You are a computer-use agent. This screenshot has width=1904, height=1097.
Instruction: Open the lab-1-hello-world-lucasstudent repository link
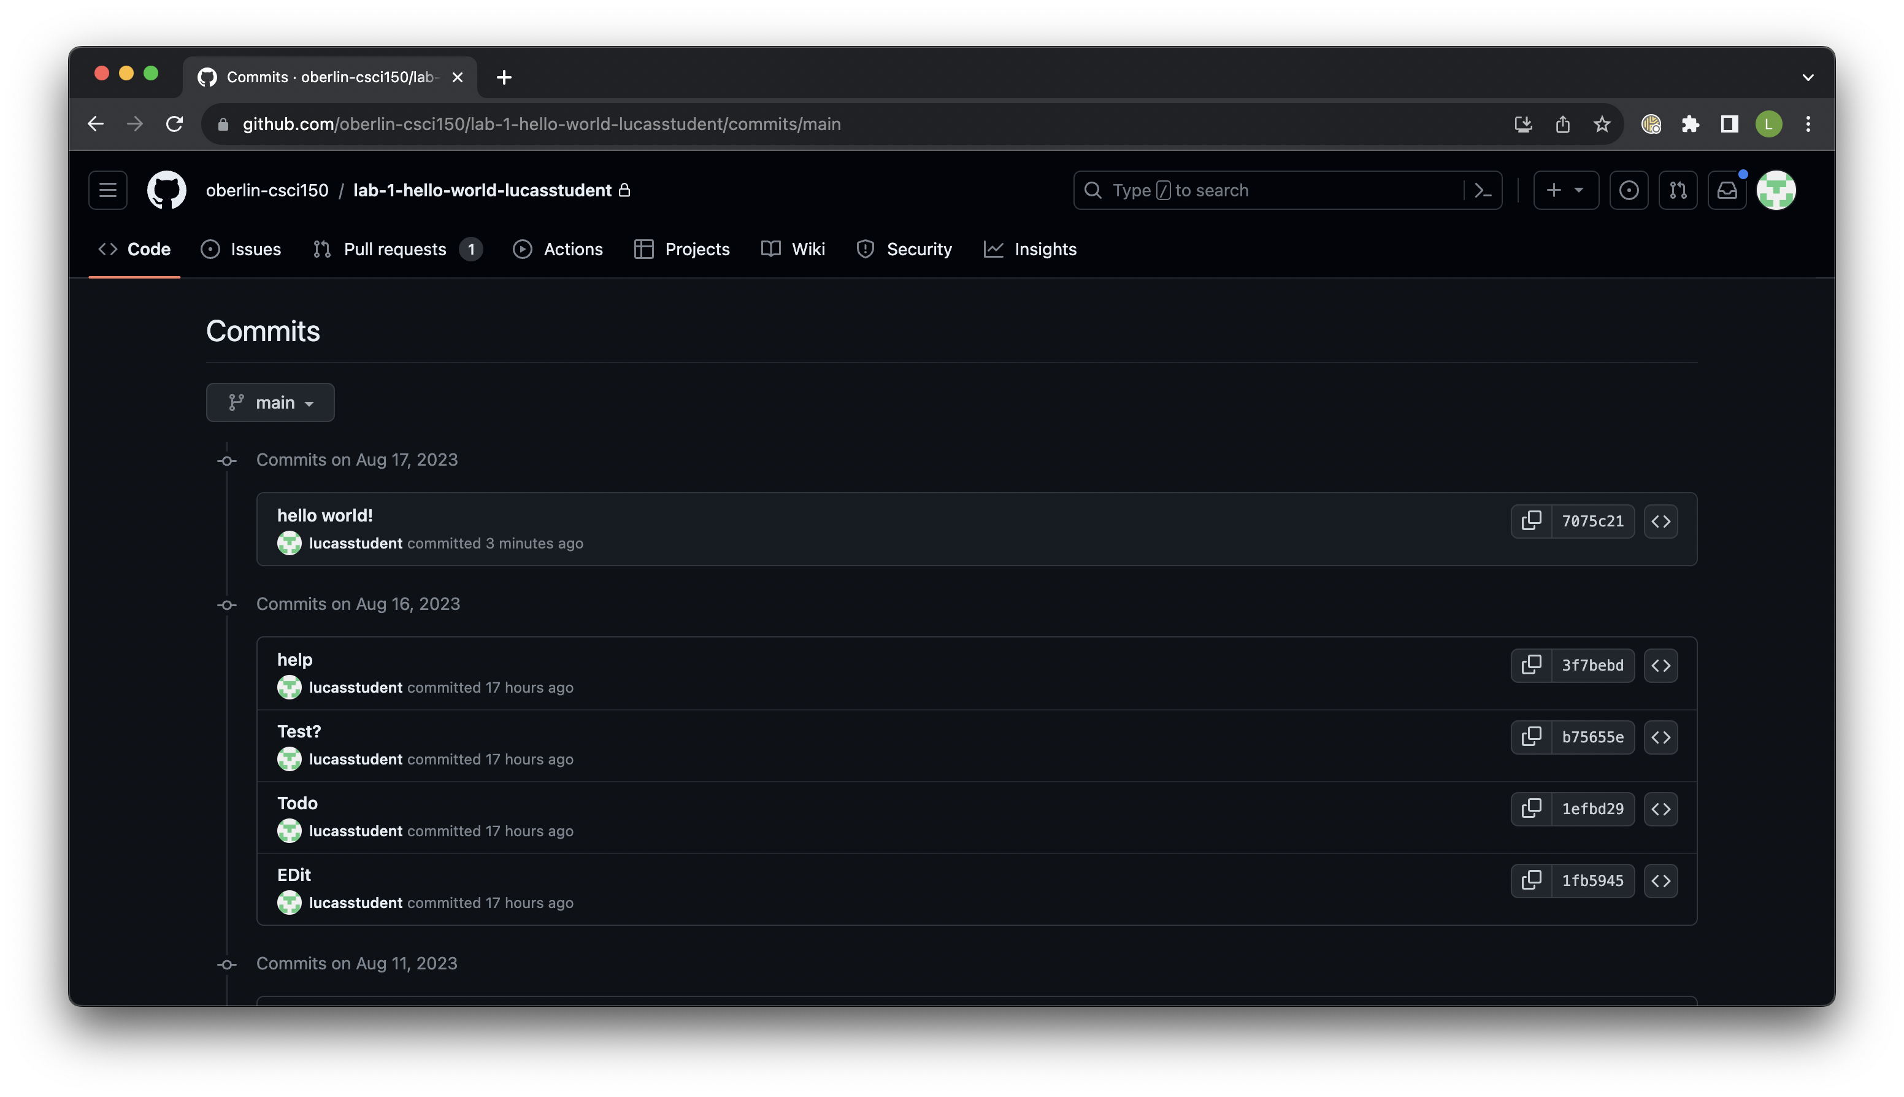(x=482, y=190)
